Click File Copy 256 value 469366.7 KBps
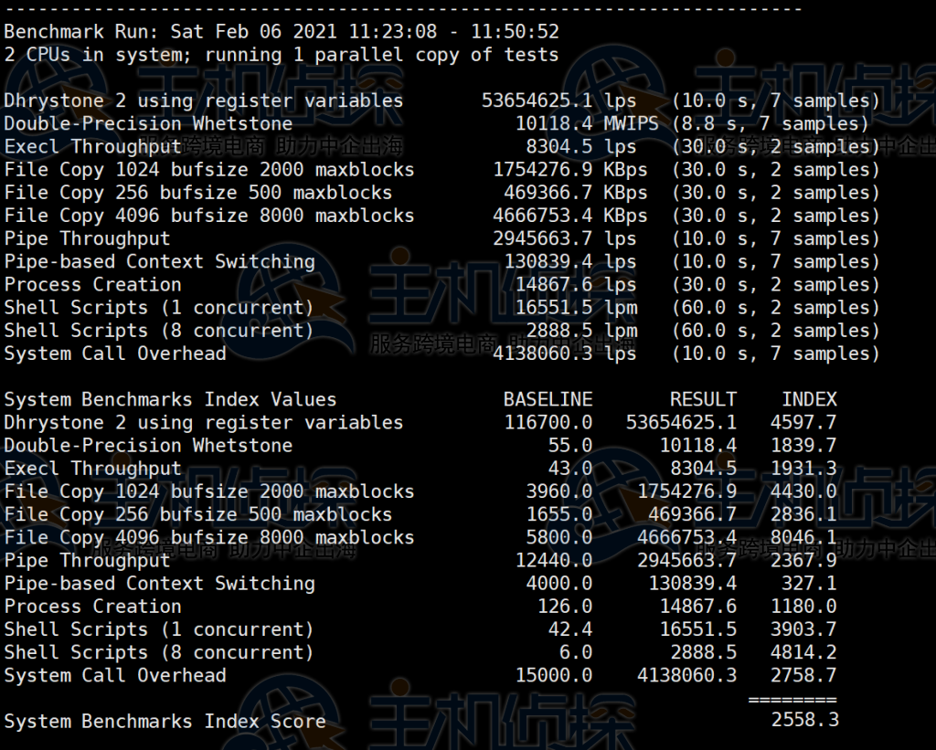 pyautogui.click(x=576, y=193)
